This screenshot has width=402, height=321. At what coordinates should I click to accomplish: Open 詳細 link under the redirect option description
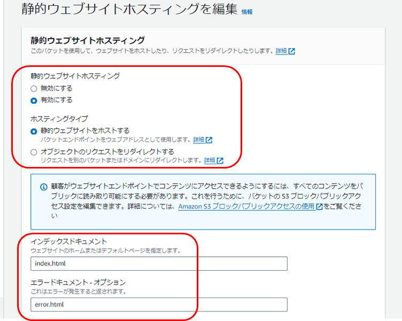(210, 160)
